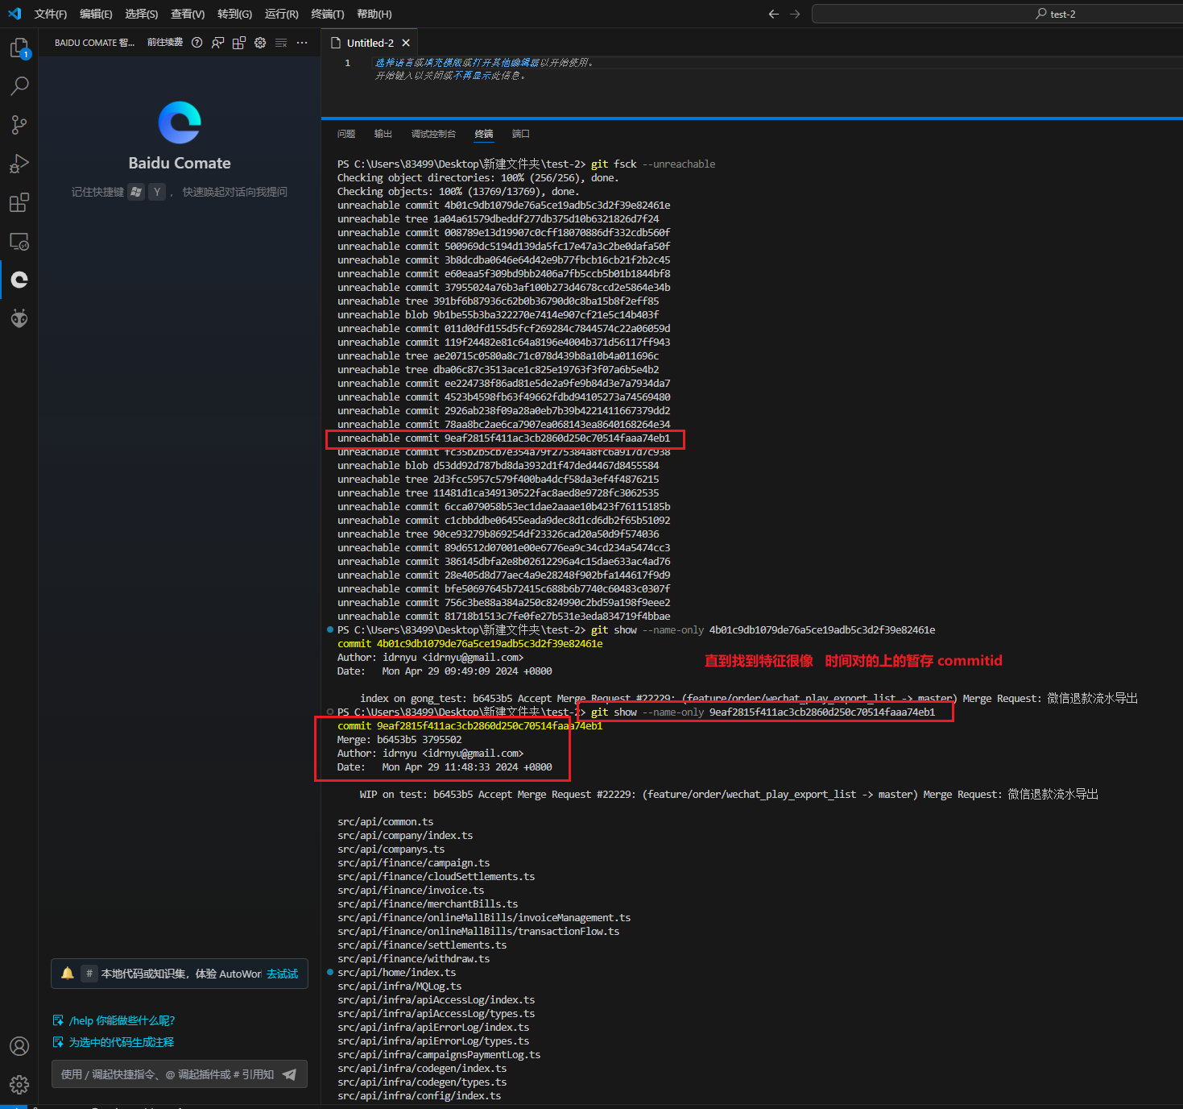Image resolution: width=1183 pixels, height=1109 pixels.
Task: Open the 选择(S) menu
Action: coord(142,14)
